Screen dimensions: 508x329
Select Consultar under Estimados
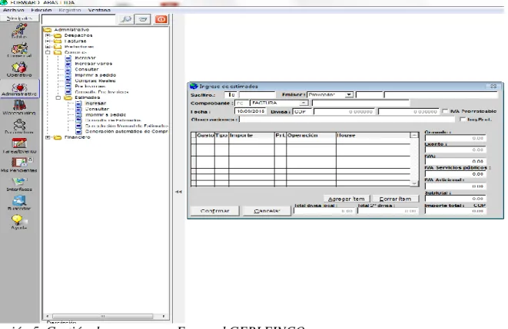click(97, 109)
